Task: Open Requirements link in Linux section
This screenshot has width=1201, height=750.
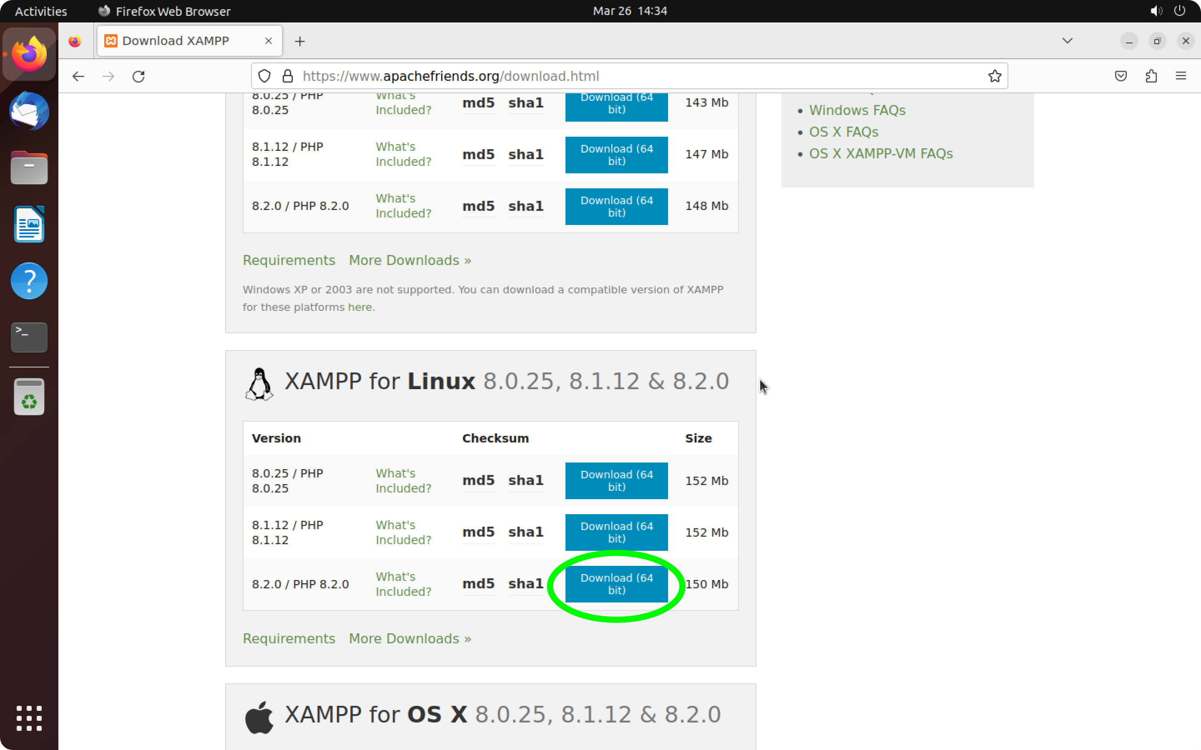Action: point(289,638)
